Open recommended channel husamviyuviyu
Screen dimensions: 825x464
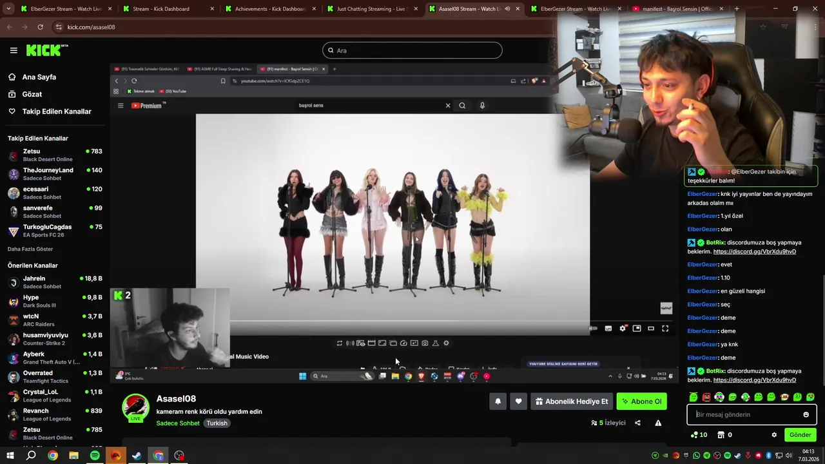click(x=55, y=339)
